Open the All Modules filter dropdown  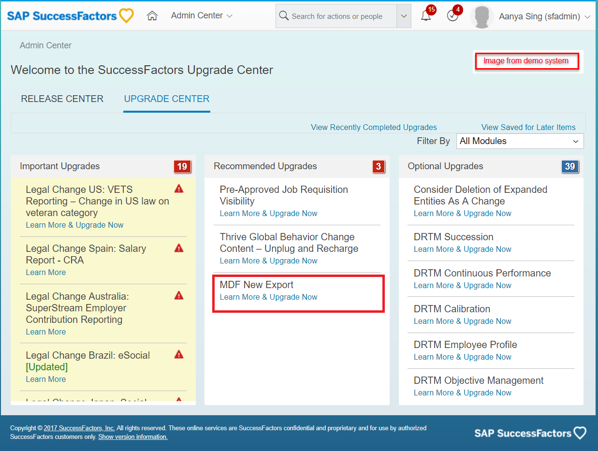click(520, 141)
